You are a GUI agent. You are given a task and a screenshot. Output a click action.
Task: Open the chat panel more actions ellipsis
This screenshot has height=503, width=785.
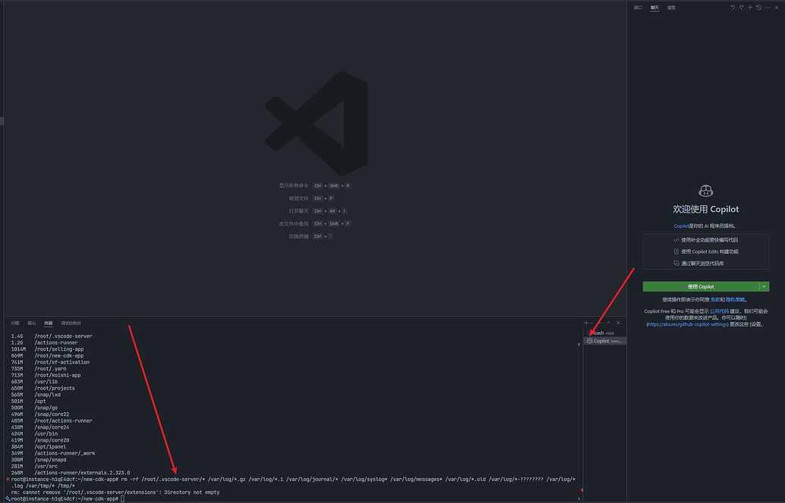pyautogui.click(x=768, y=8)
